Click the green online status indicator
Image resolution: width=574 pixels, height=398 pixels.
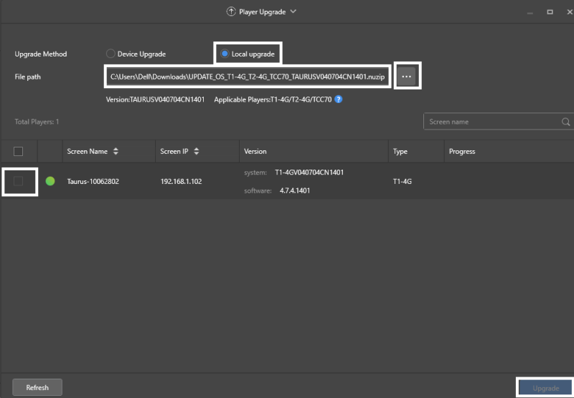click(50, 181)
